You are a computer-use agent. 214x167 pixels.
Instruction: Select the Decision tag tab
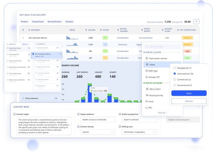coord(69,21)
